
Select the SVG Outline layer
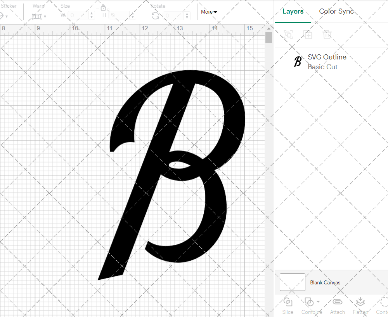tap(326, 62)
